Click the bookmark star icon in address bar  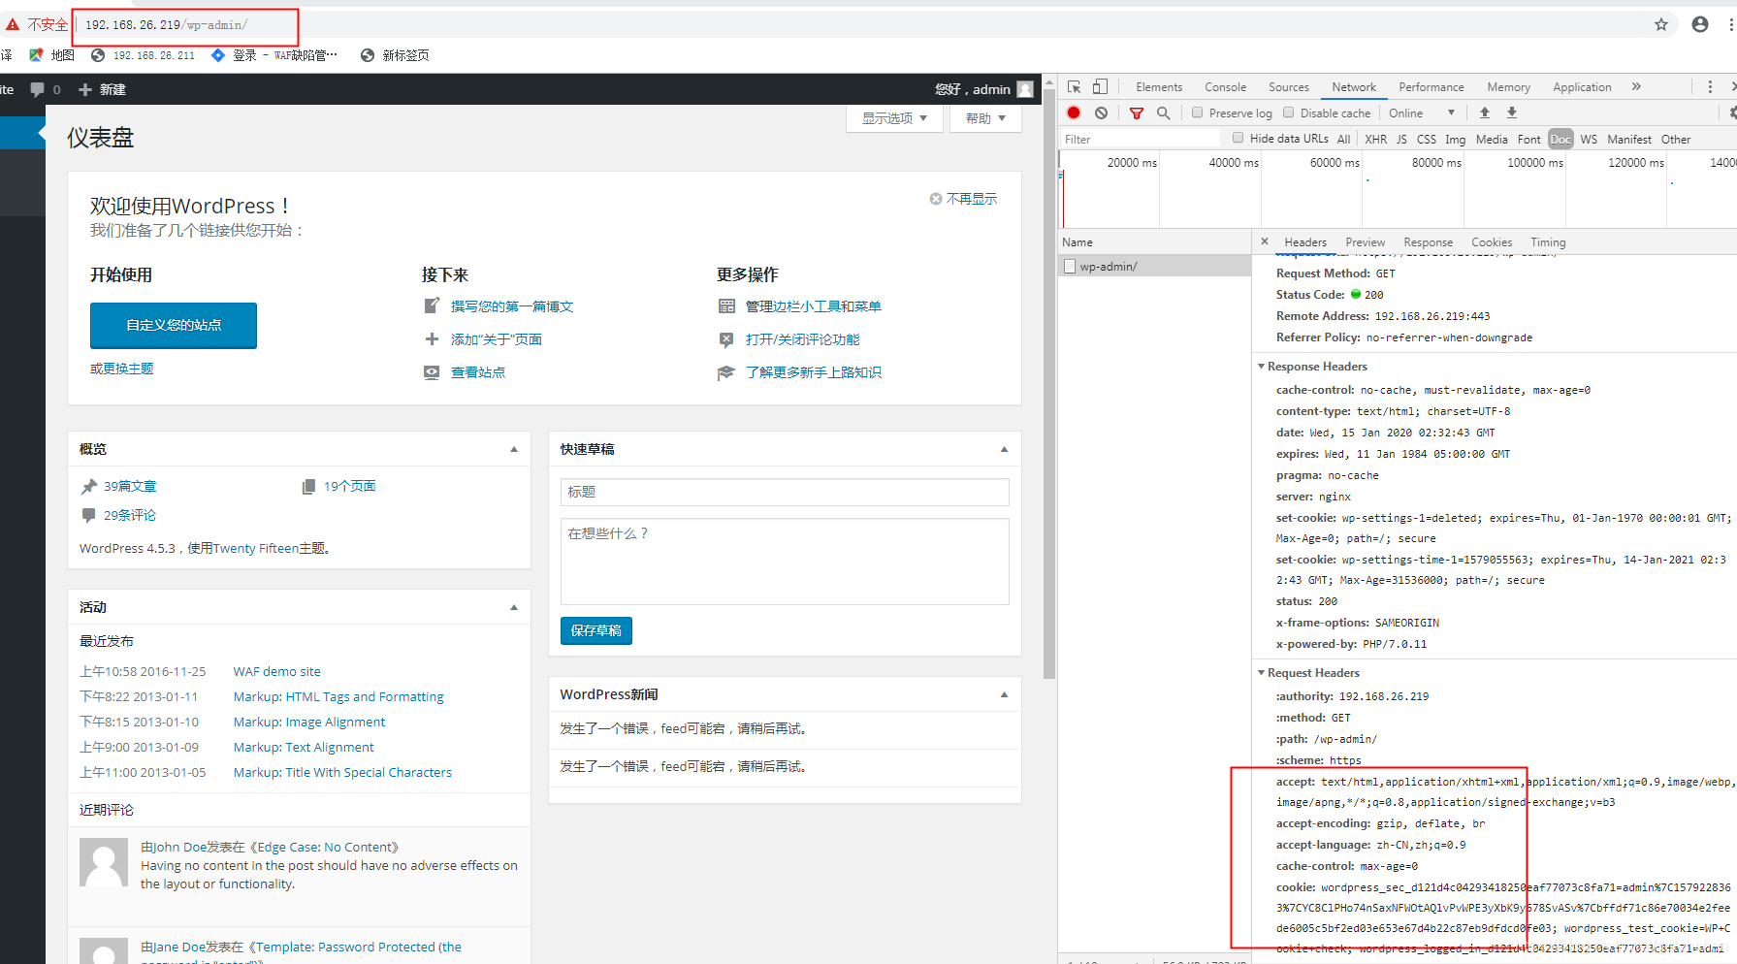click(1661, 24)
